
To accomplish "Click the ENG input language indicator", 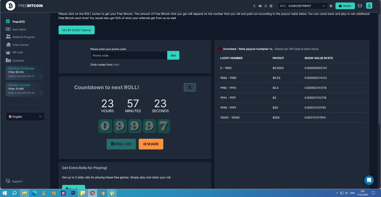I will (352, 193).
